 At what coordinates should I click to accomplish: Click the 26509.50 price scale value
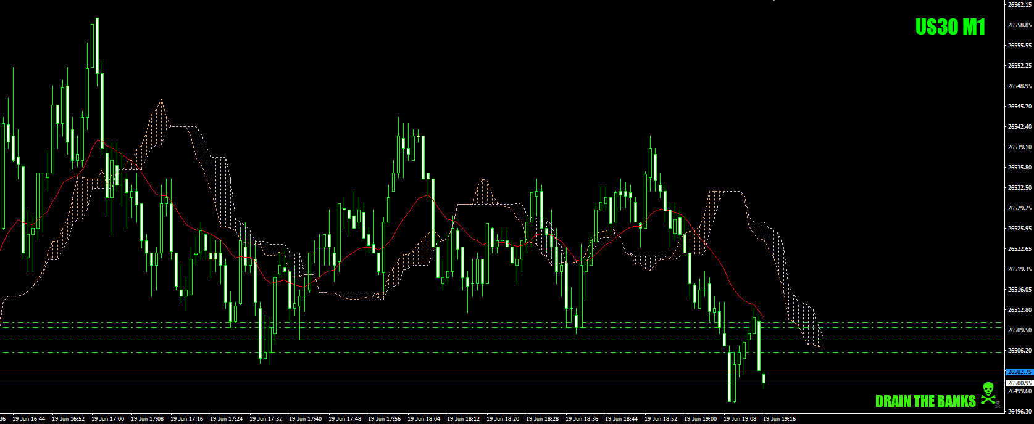(x=1020, y=330)
